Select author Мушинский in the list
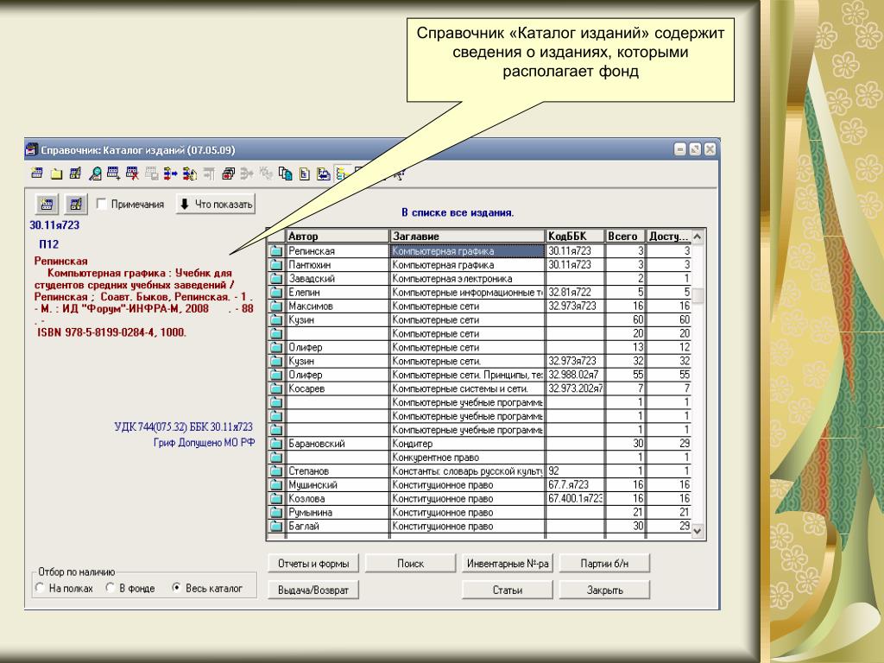Viewport: 884px width, 663px height. [x=338, y=485]
